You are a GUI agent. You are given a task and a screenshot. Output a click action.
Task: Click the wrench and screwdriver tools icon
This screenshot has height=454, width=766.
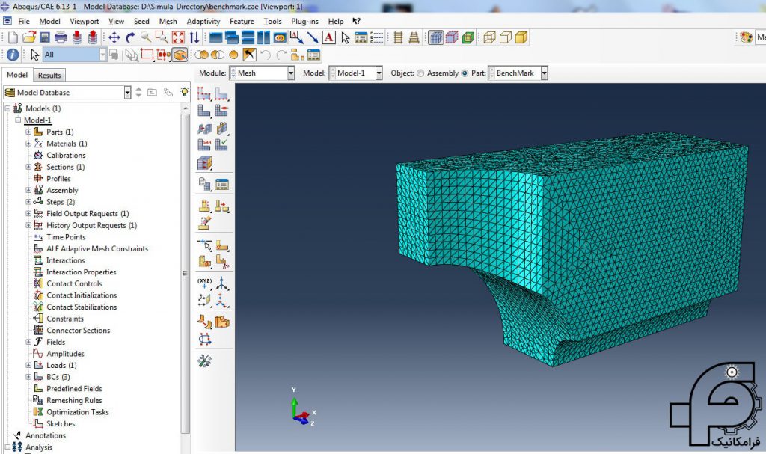click(205, 361)
